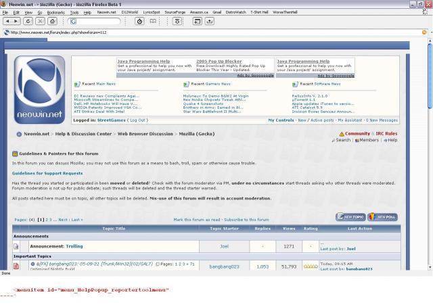Open the SourceForge bookmark

(x=175, y=12)
